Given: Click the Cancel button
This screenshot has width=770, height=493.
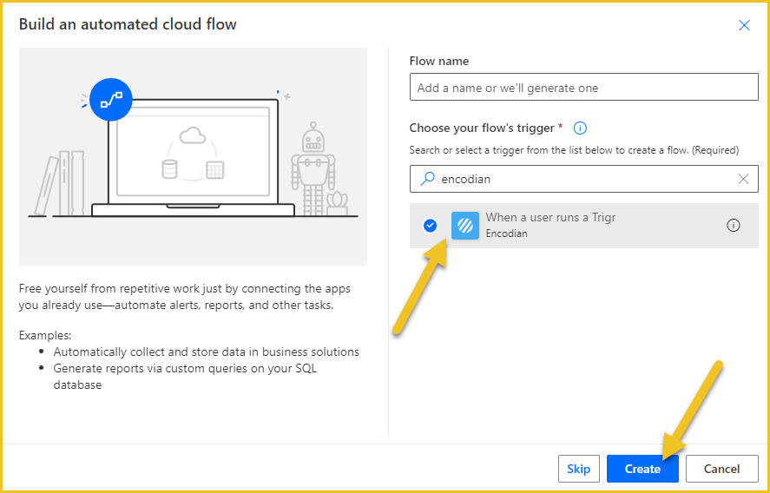Looking at the screenshot, I should 721,469.
